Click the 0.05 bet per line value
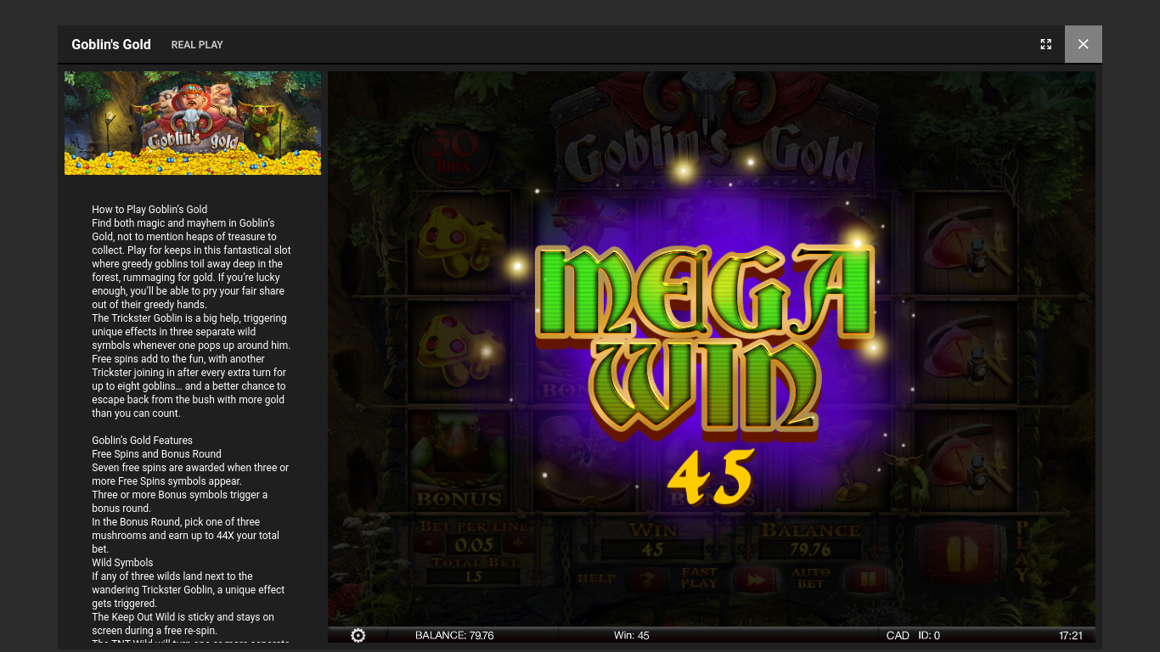 (474, 545)
